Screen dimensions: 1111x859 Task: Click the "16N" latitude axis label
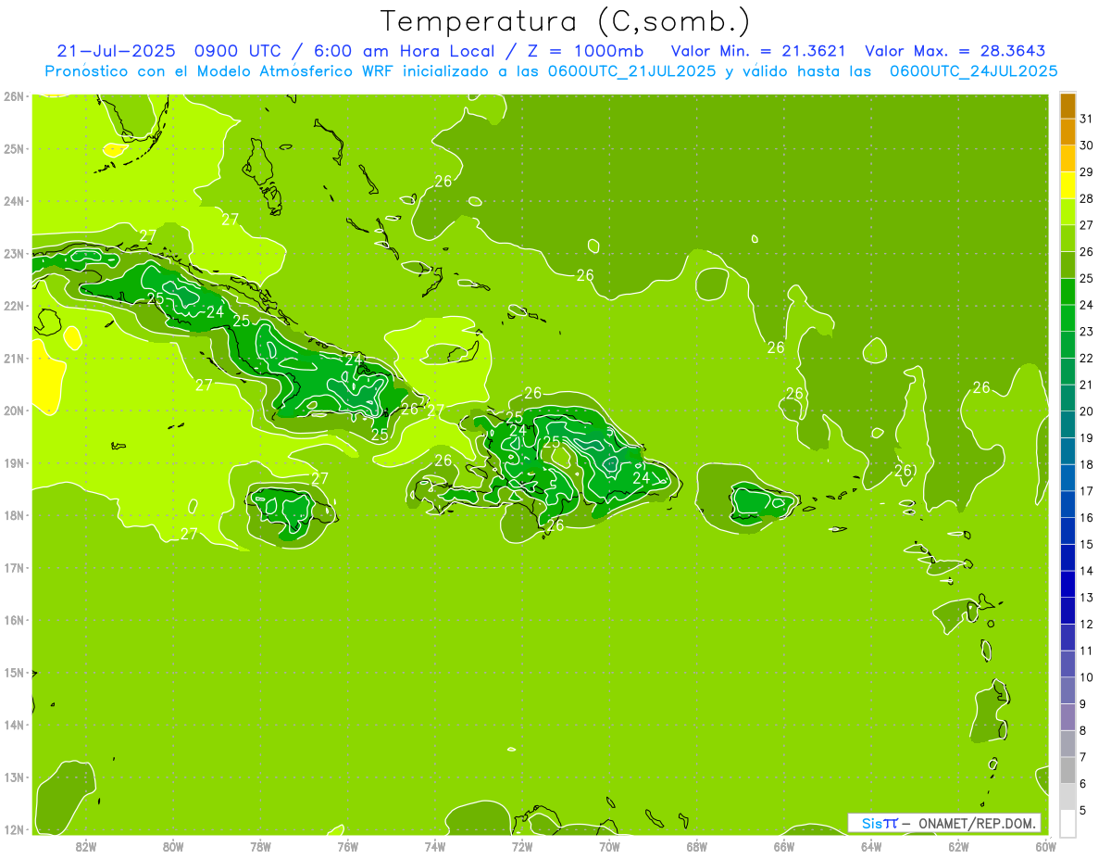click(13, 620)
